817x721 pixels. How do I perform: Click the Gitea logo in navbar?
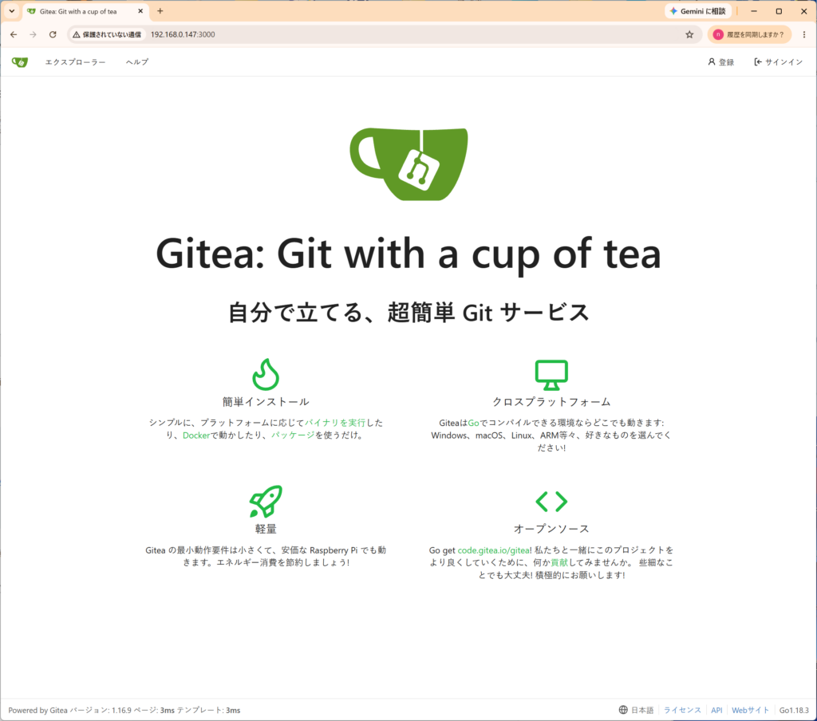pos(20,62)
